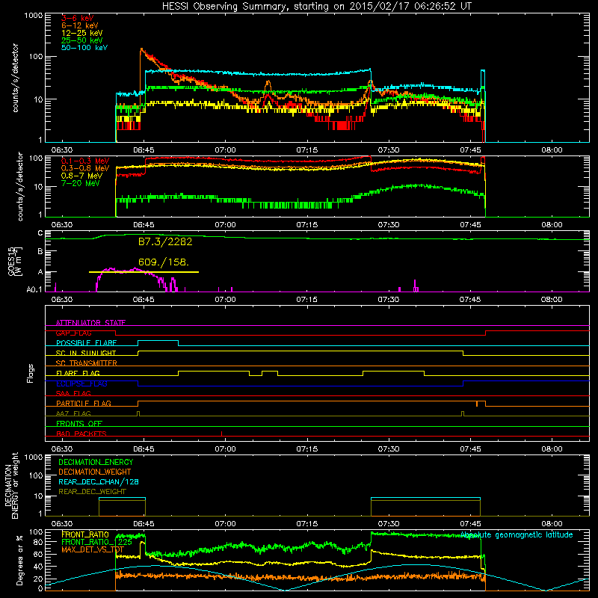This screenshot has height=598, width=598.
Task: Click the GOES15 y-axis title
Action: point(15,262)
